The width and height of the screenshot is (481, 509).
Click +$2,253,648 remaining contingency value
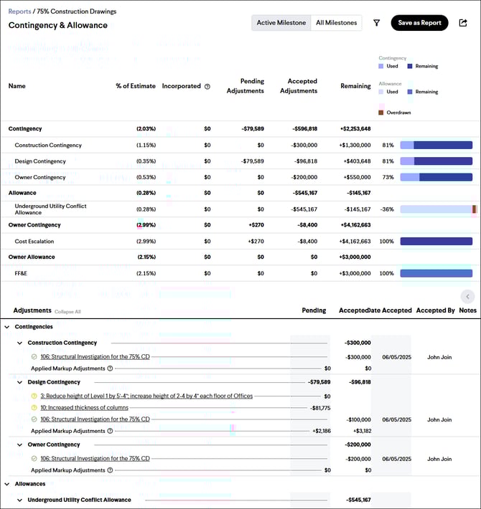[x=355, y=129]
